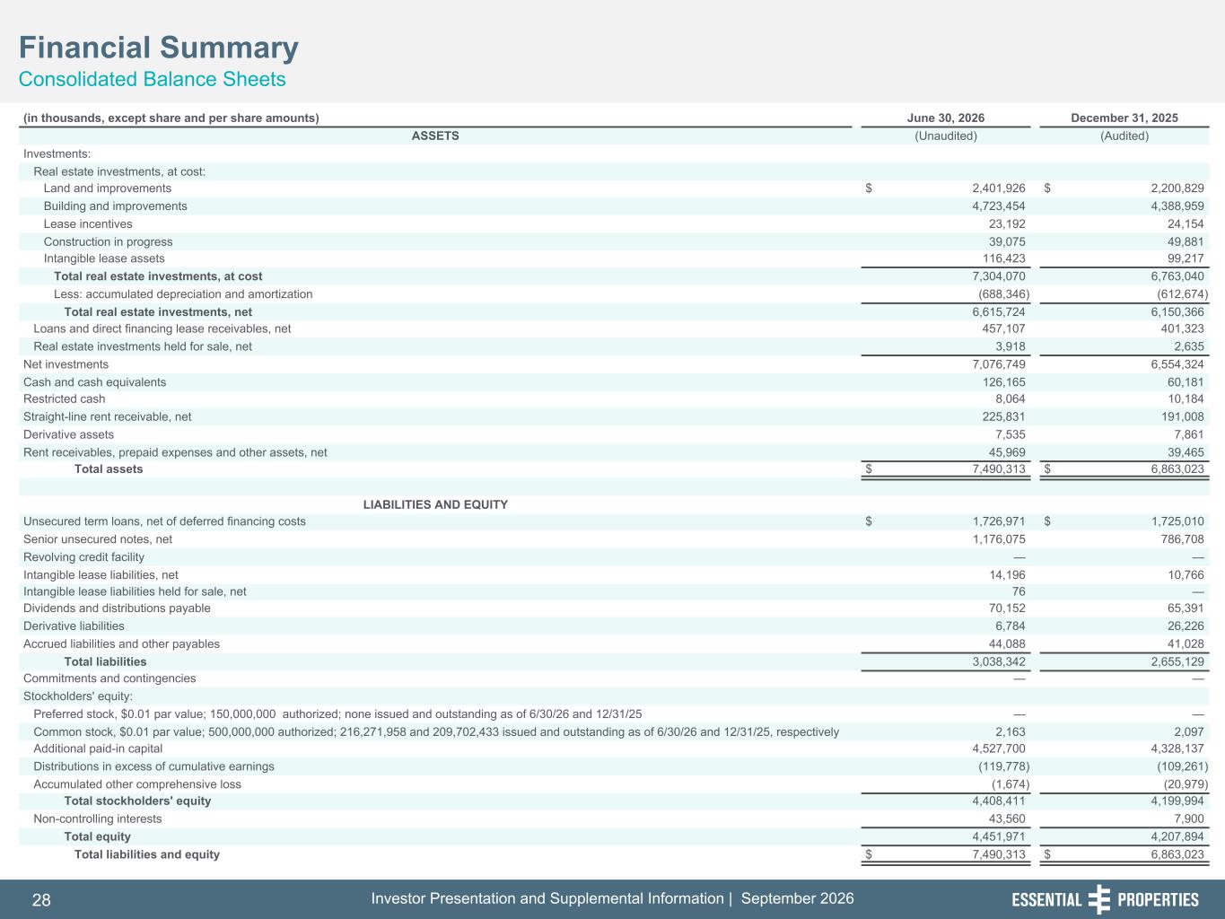Select the Land and improvements row
The image size is (1225, 919).
click(614, 188)
